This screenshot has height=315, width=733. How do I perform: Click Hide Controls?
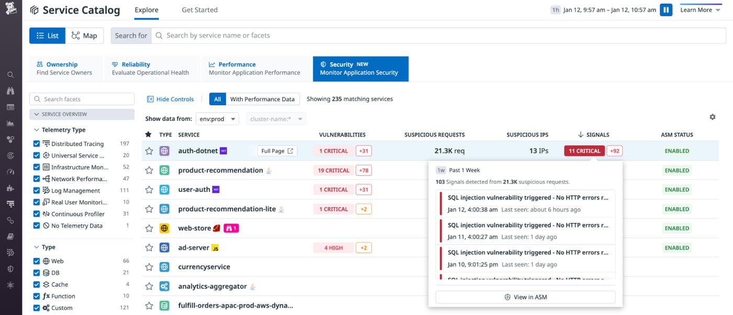pos(171,99)
